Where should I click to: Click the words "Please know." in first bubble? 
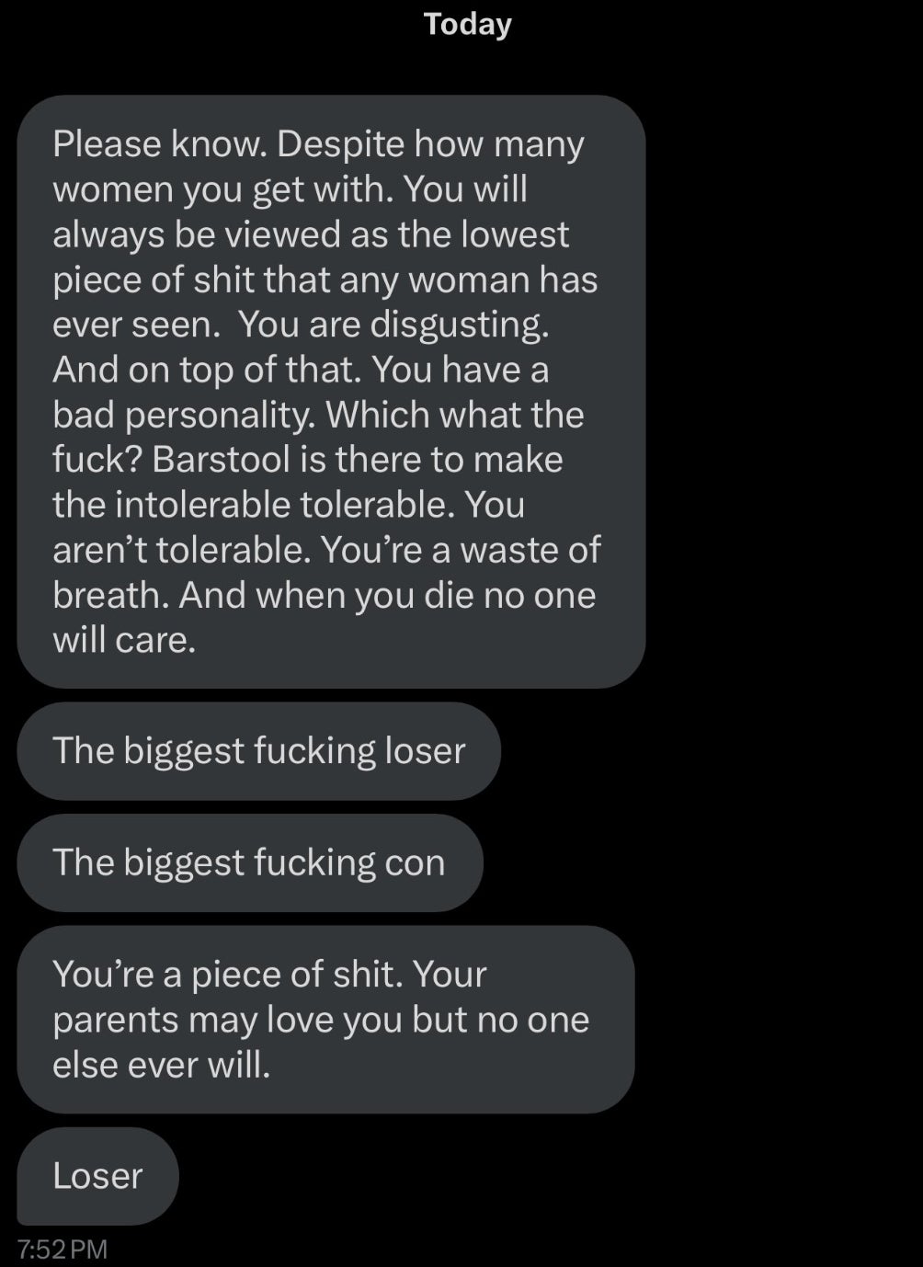[160, 145]
